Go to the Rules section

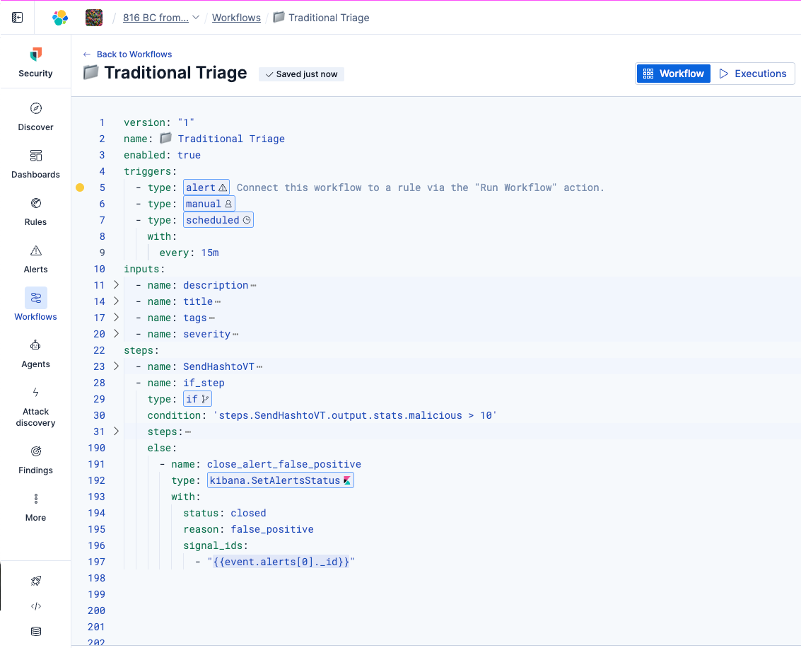click(x=35, y=211)
